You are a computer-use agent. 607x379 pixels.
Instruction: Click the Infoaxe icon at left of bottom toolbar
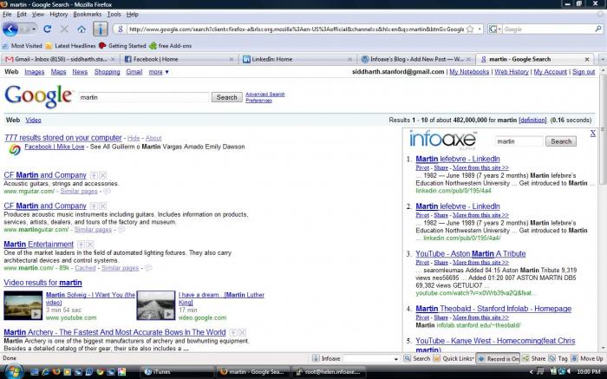pyautogui.click(x=316, y=358)
